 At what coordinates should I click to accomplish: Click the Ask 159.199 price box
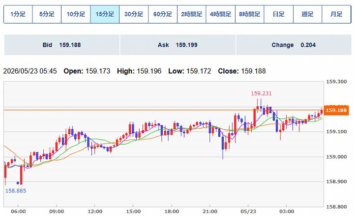177,45
